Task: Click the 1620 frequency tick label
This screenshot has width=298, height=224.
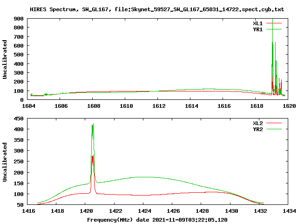Action: click(289, 106)
